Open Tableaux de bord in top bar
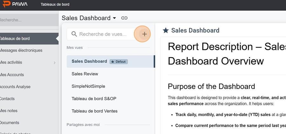Image resolution: width=286 pixels, height=134 pixels. 55,4
